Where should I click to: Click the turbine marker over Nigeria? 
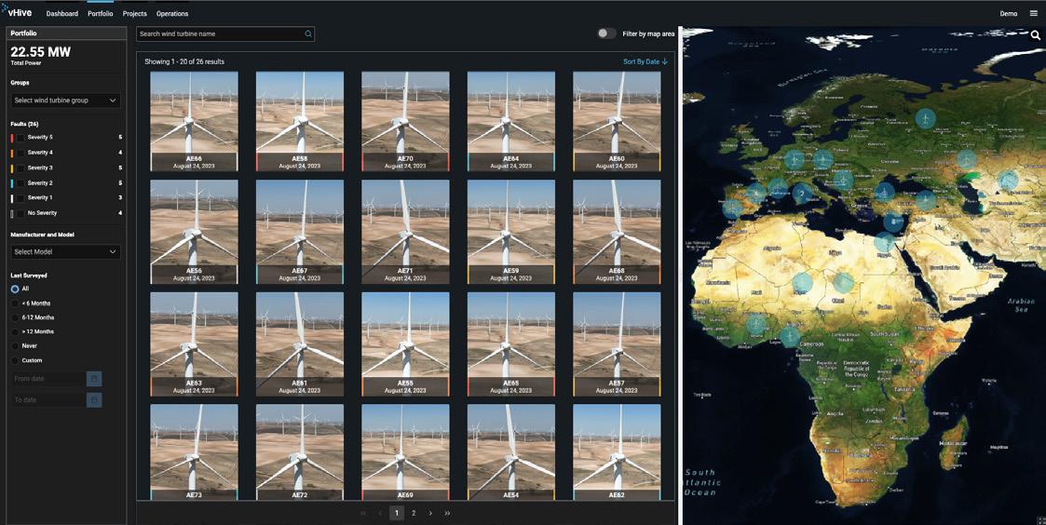tap(789, 337)
